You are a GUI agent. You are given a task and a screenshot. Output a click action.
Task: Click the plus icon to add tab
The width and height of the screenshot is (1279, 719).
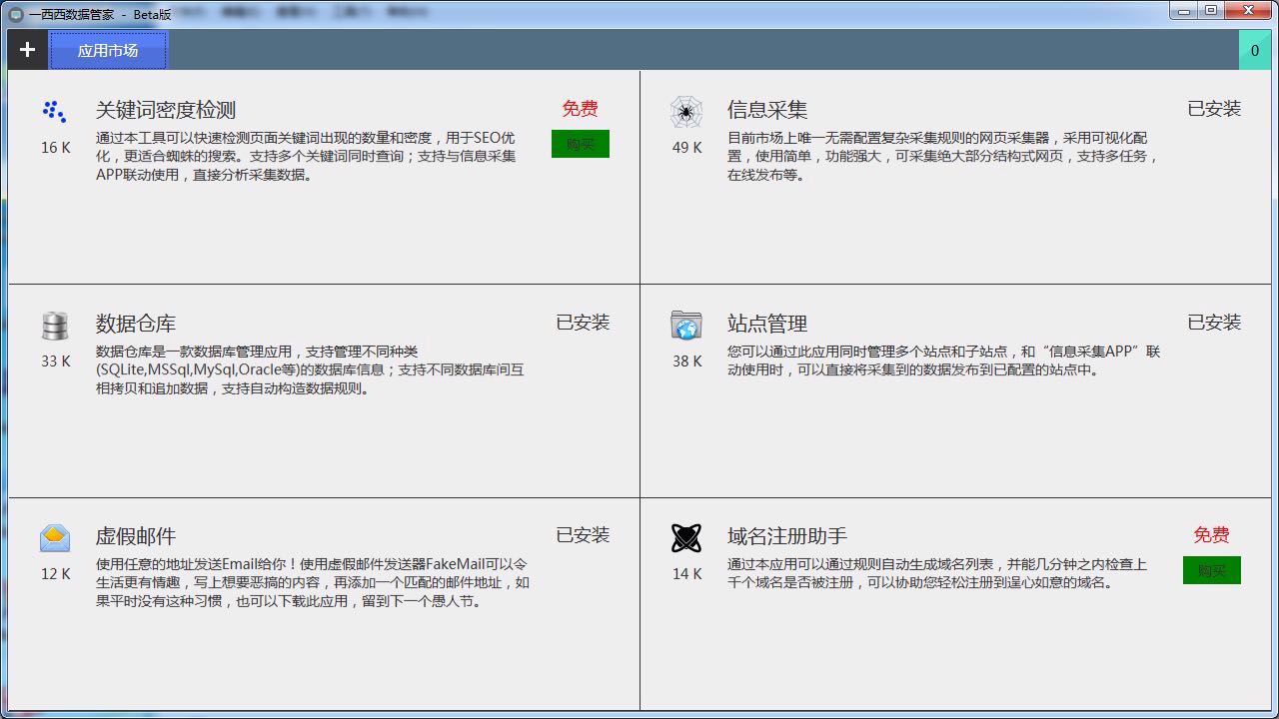point(27,50)
